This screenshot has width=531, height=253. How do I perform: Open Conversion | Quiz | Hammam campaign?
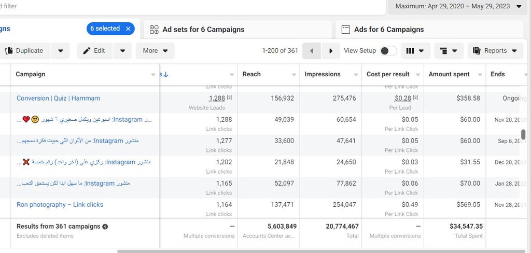coord(58,98)
